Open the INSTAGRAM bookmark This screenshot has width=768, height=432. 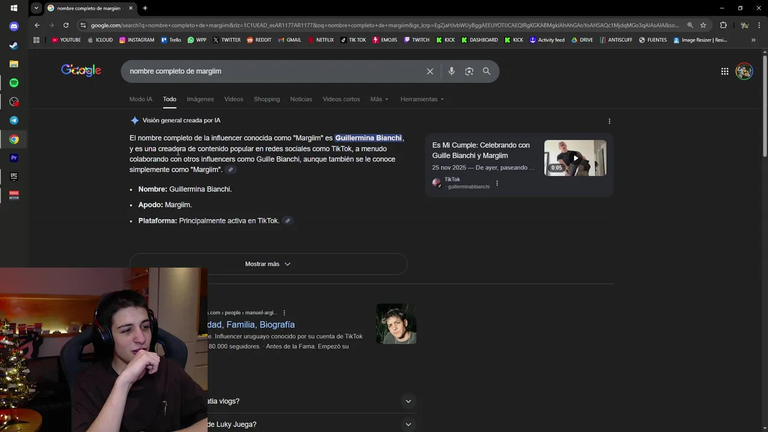(136, 40)
